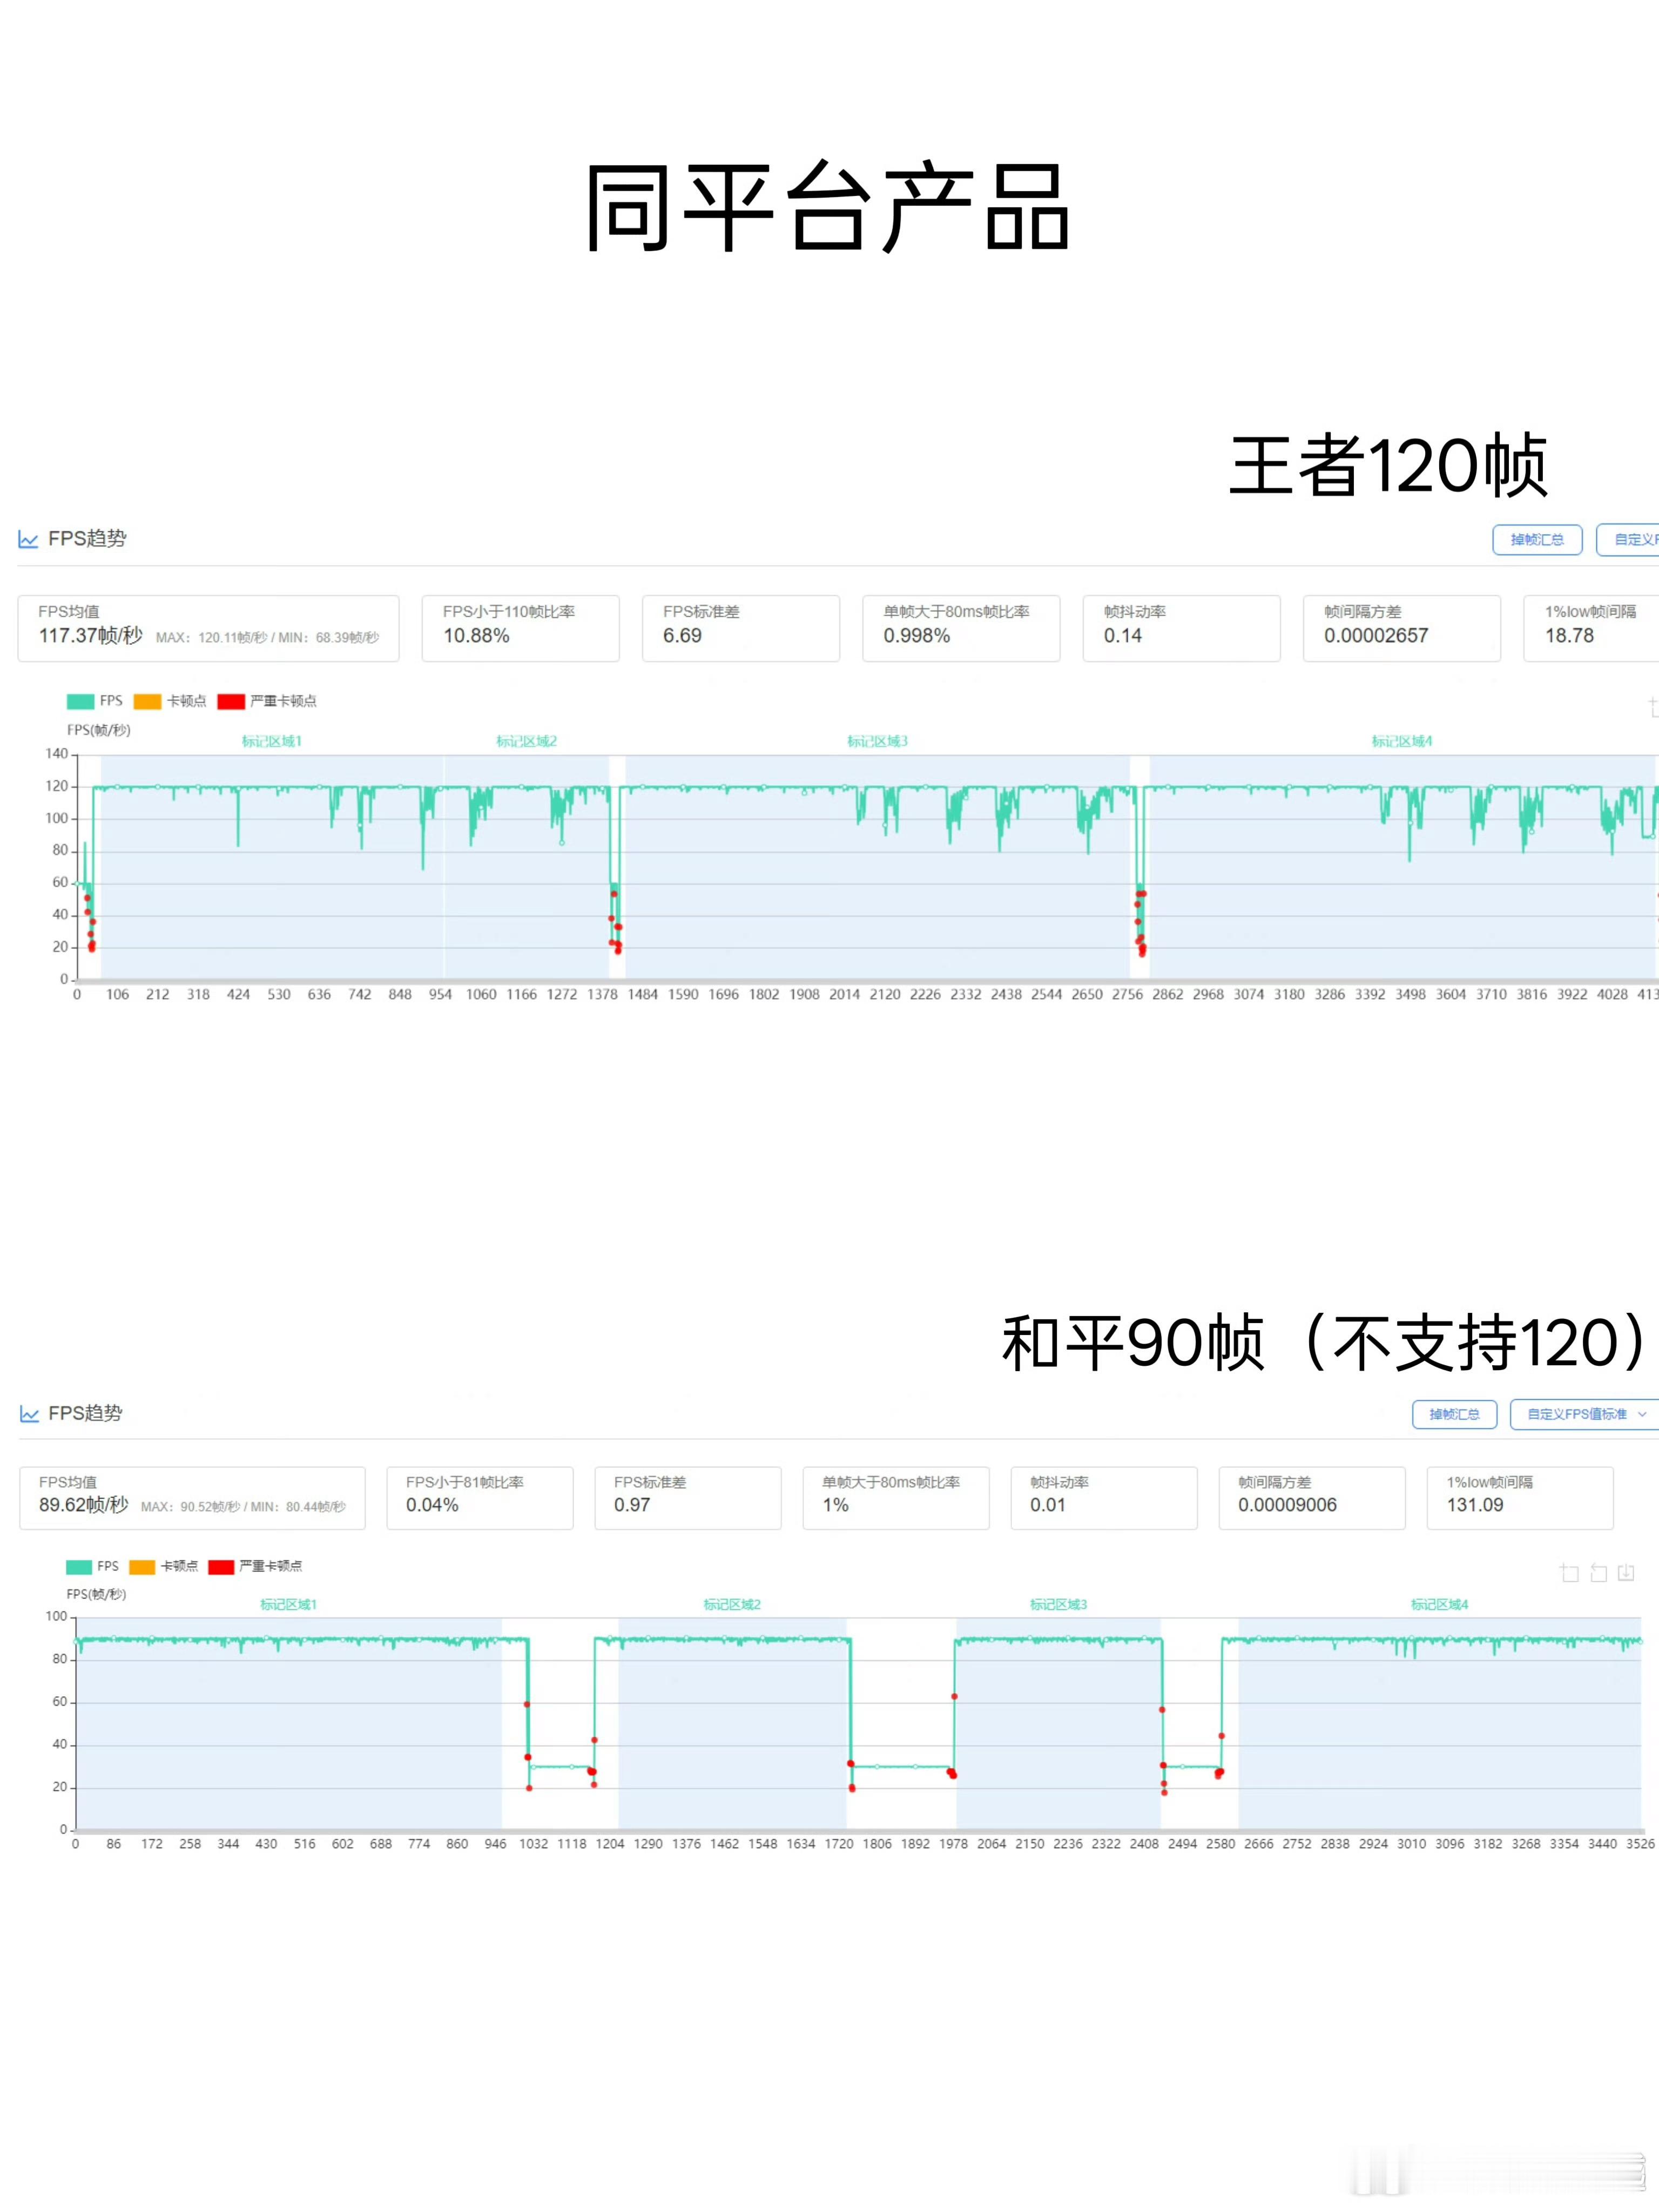The image size is (1659, 2212).
Task: Select 标记区域4 label in the 和平90帧 chart
Action: click(x=1439, y=1604)
